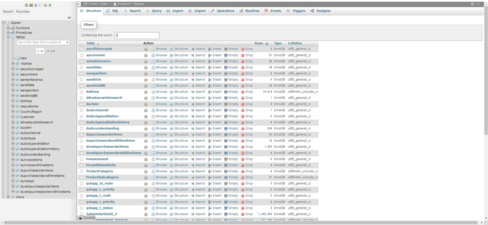This screenshot has height=225, width=488.
Task: Collapse the Tables tree node
Action: (8, 37)
